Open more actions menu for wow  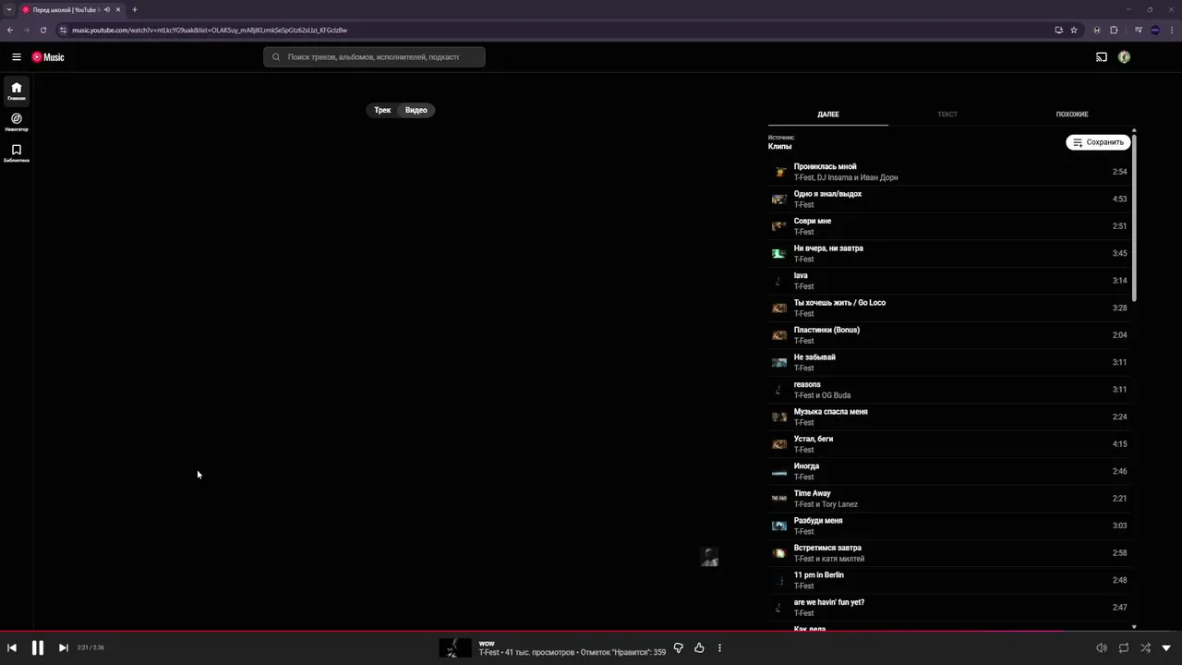tap(719, 648)
